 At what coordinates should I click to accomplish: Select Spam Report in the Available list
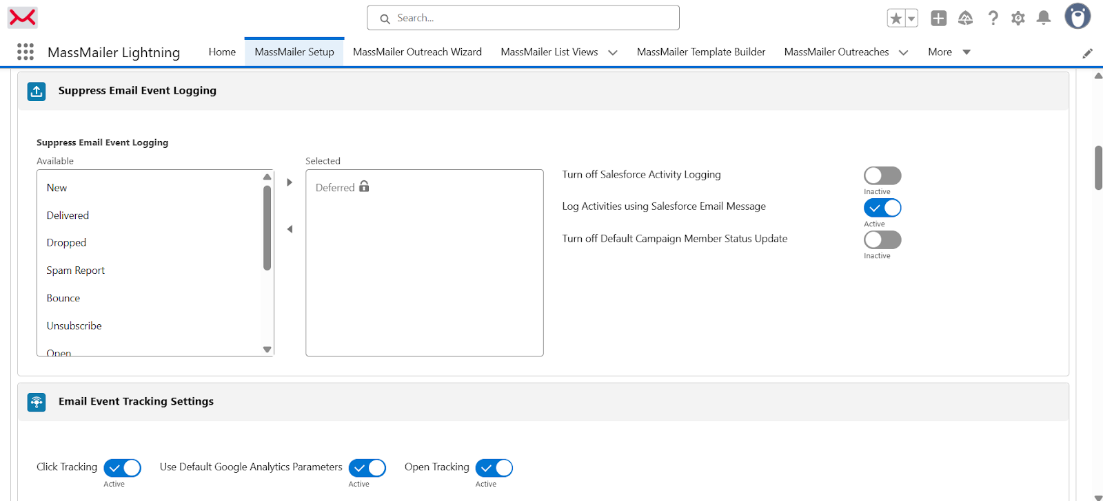[x=76, y=270]
